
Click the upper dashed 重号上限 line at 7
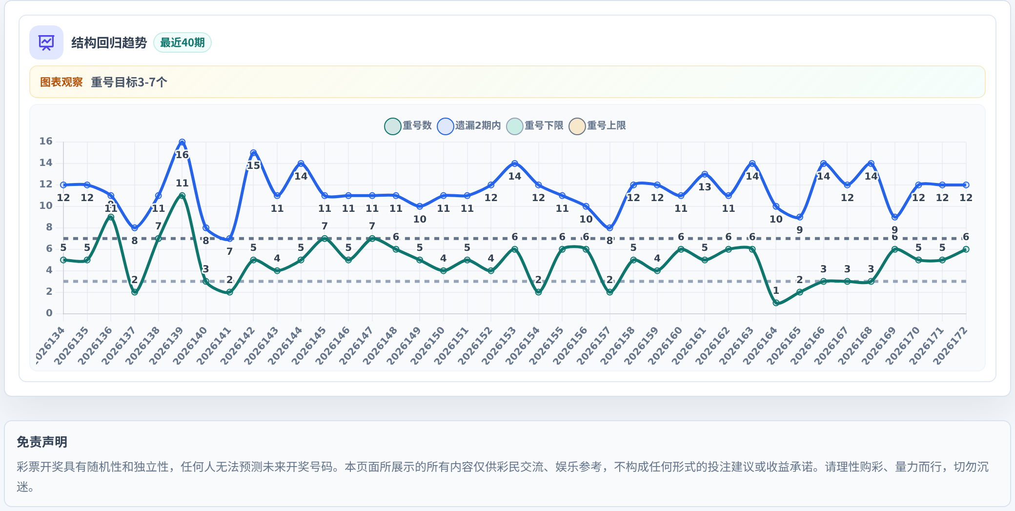tap(515, 239)
